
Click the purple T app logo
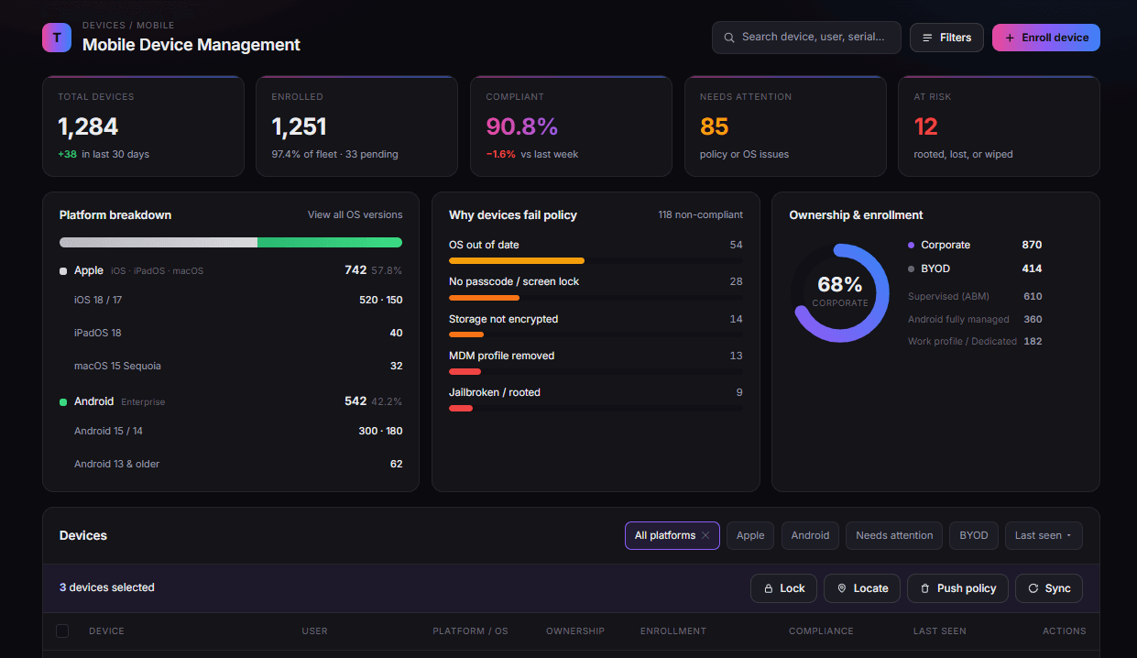(57, 38)
